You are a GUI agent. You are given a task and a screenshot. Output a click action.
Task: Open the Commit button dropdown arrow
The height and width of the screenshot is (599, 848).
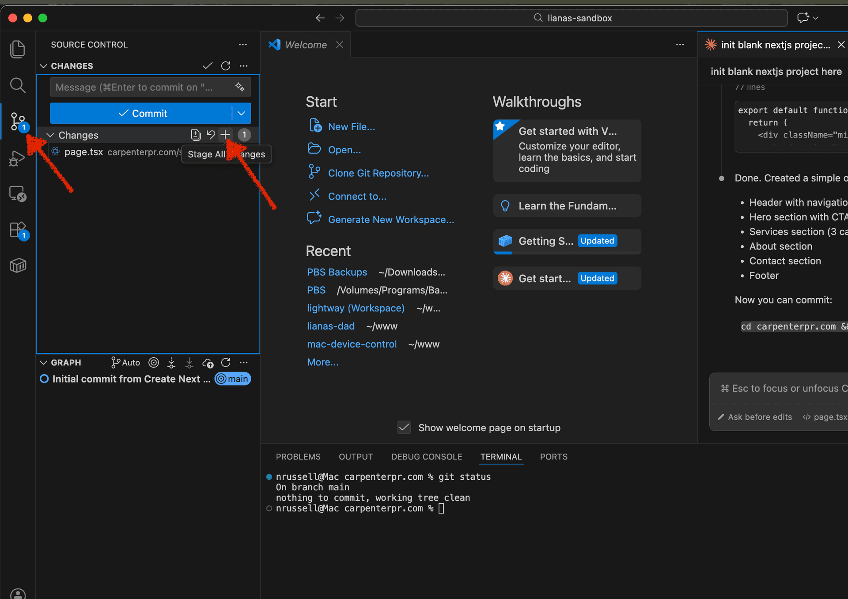tap(241, 113)
